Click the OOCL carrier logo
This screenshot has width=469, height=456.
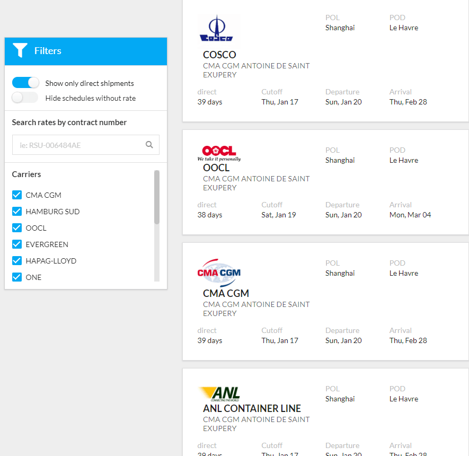219,153
